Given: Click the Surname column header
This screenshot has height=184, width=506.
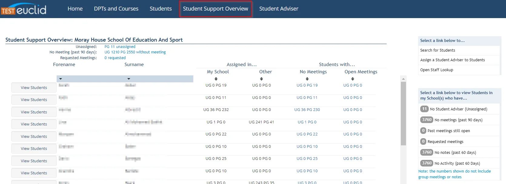Looking at the screenshot, I should tap(134, 65).
